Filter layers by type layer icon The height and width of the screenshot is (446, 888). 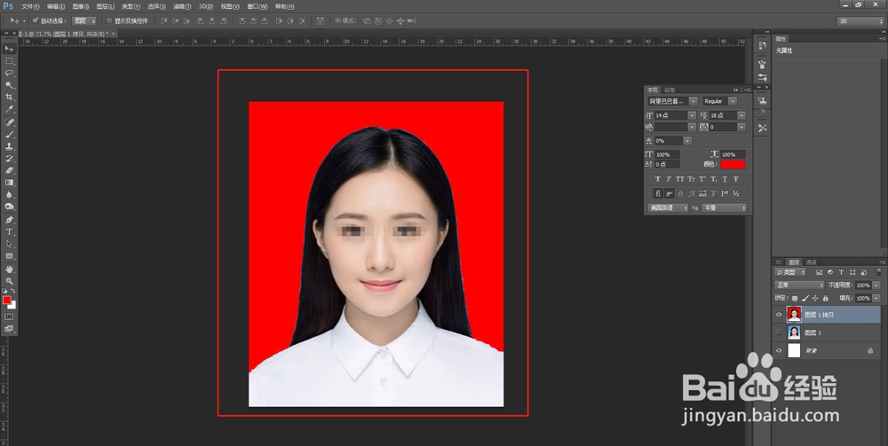pyautogui.click(x=841, y=272)
